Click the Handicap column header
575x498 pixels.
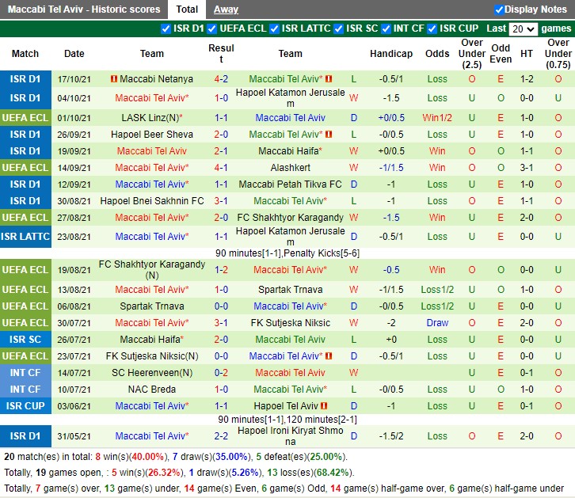click(391, 54)
